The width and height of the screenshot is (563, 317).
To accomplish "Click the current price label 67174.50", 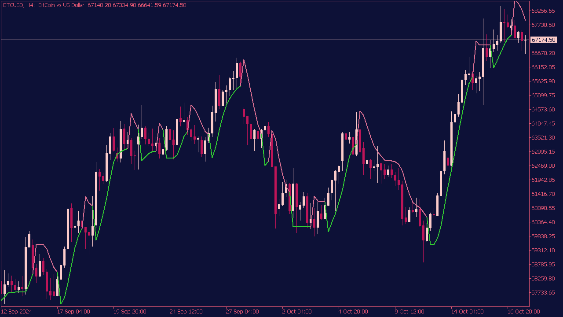I will coord(543,40).
